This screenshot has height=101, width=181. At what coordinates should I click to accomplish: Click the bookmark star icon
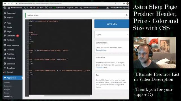coord(119,4)
